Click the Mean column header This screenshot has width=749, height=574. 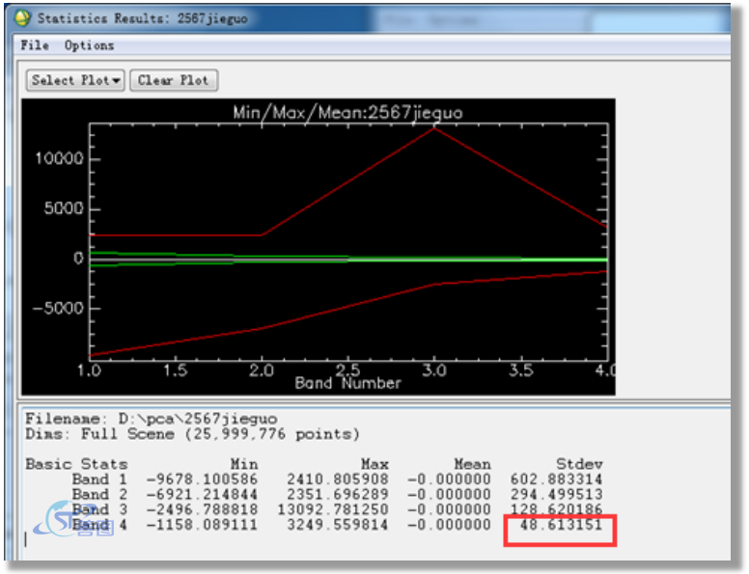click(x=472, y=464)
